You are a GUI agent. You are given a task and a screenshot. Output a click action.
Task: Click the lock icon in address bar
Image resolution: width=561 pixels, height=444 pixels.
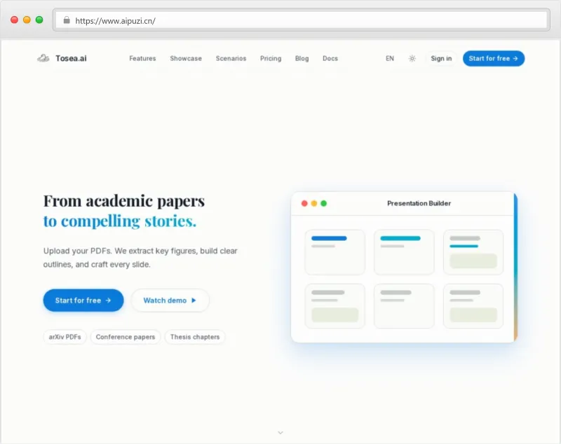(x=67, y=20)
